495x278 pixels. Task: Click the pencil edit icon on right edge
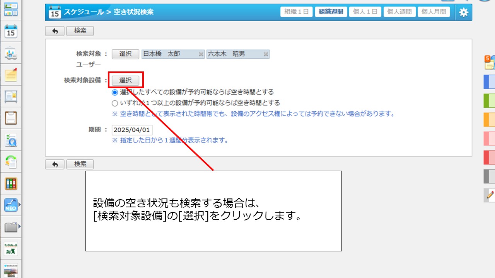pyautogui.click(x=490, y=195)
